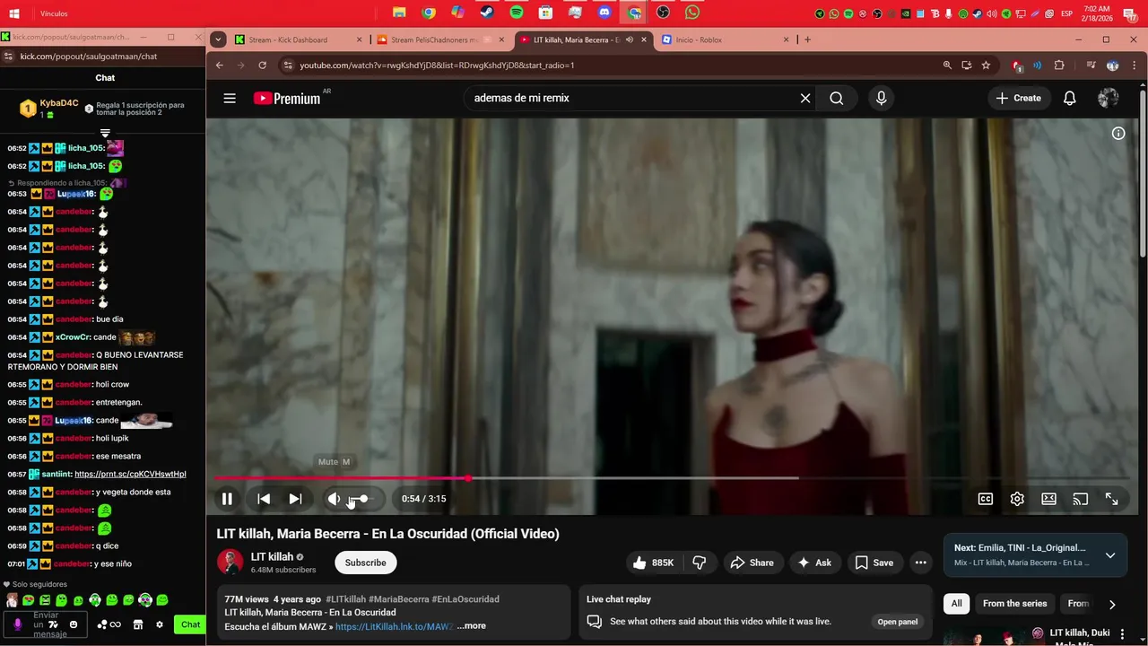The width and height of the screenshot is (1148, 646).
Task: Open the LIT killah channel avatar
Action: pyautogui.click(x=230, y=563)
